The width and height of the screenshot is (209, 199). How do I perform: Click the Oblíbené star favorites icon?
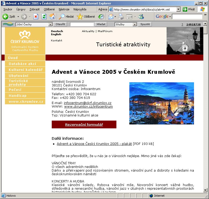point(80,17)
